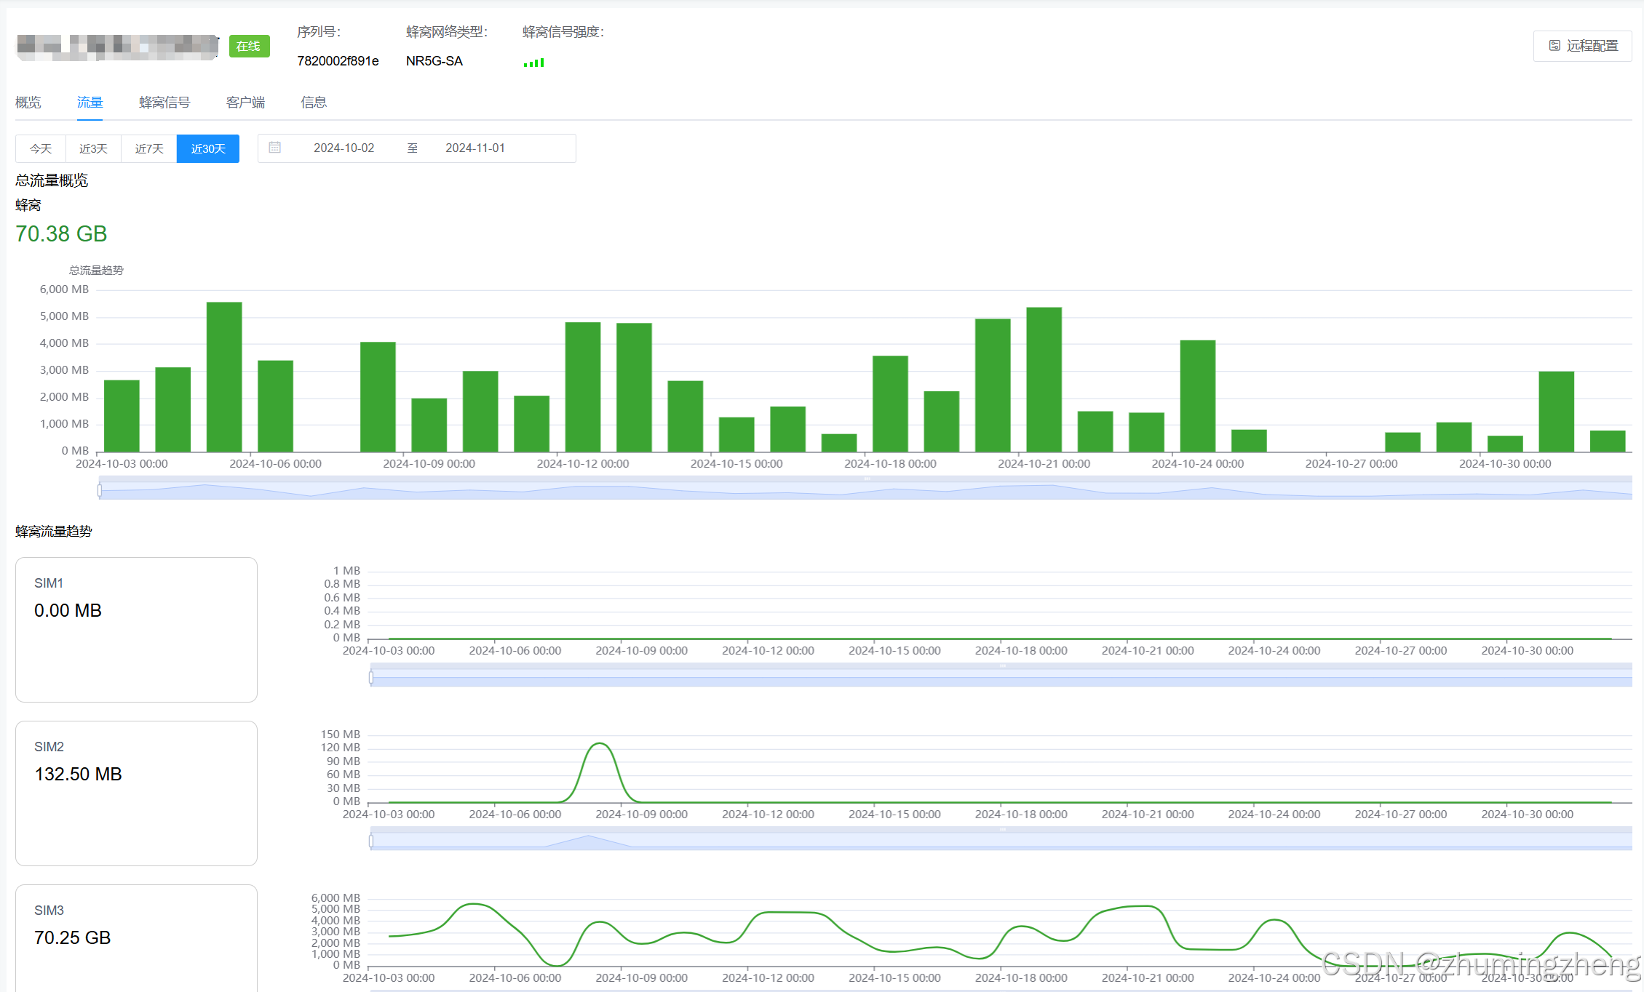
Task: Select the last 3 days range
Action: tap(93, 148)
